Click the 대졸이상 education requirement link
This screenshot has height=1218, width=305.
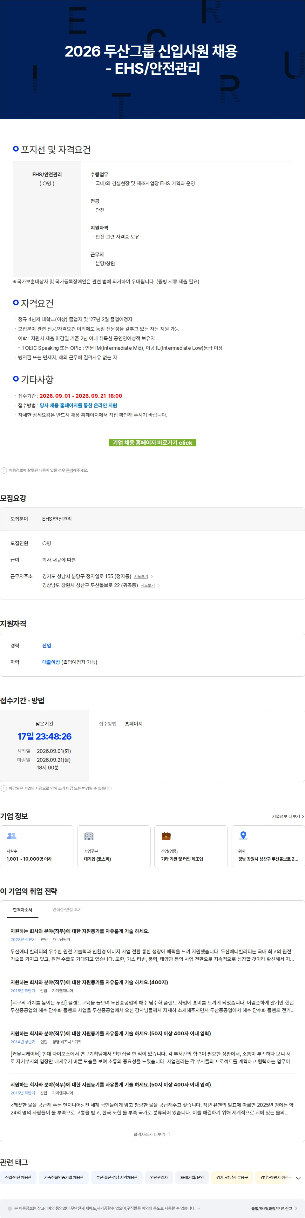51,662
